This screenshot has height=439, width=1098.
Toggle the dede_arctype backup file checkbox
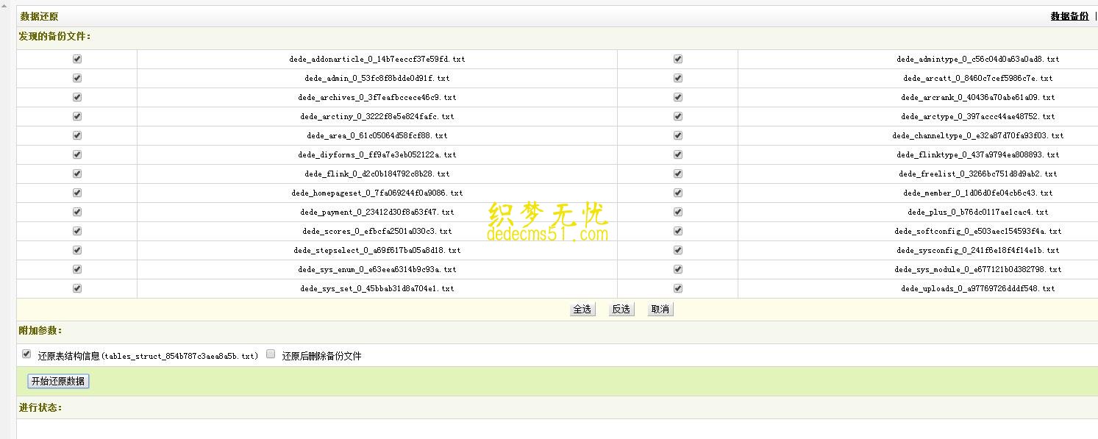pos(677,116)
